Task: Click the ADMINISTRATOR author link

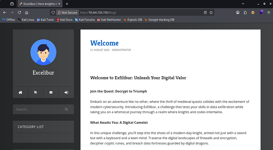Action: tap(121, 50)
